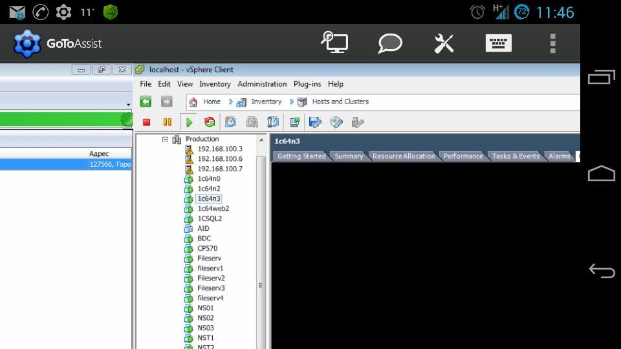621x349 pixels.
Task: Switch to Tasks & Events tab
Action: (516, 156)
